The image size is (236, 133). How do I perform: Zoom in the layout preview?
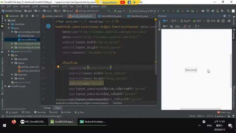click(x=218, y=21)
